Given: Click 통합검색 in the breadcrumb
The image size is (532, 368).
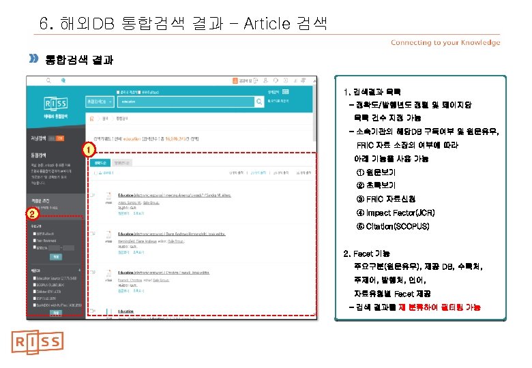Looking at the screenshot, I should [122, 119].
